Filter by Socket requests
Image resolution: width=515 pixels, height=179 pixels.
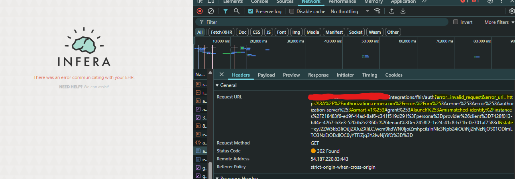click(x=356, y=32)
